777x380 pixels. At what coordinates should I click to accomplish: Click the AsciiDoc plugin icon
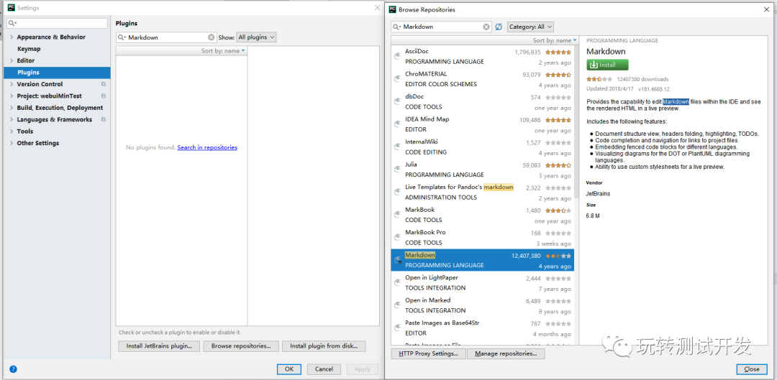397,56
